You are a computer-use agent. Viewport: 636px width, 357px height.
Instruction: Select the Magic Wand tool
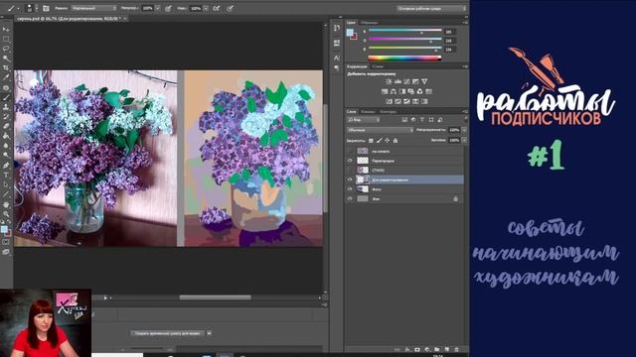pyautogui.click(x=6, y=59)
